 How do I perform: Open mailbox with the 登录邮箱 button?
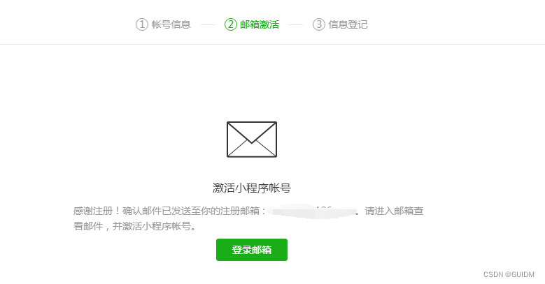pyautogui.click(x=252, y=250)
